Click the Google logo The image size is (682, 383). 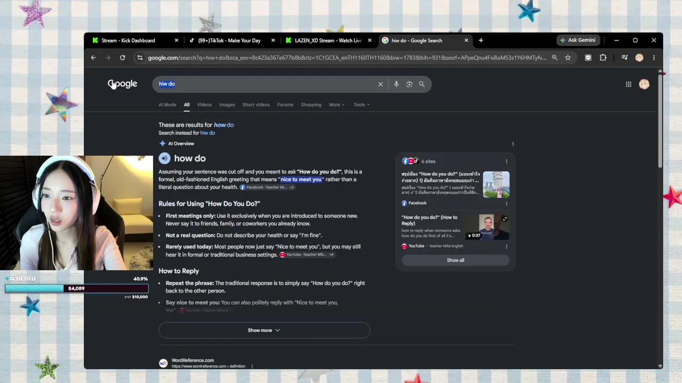tap(123, 84)
